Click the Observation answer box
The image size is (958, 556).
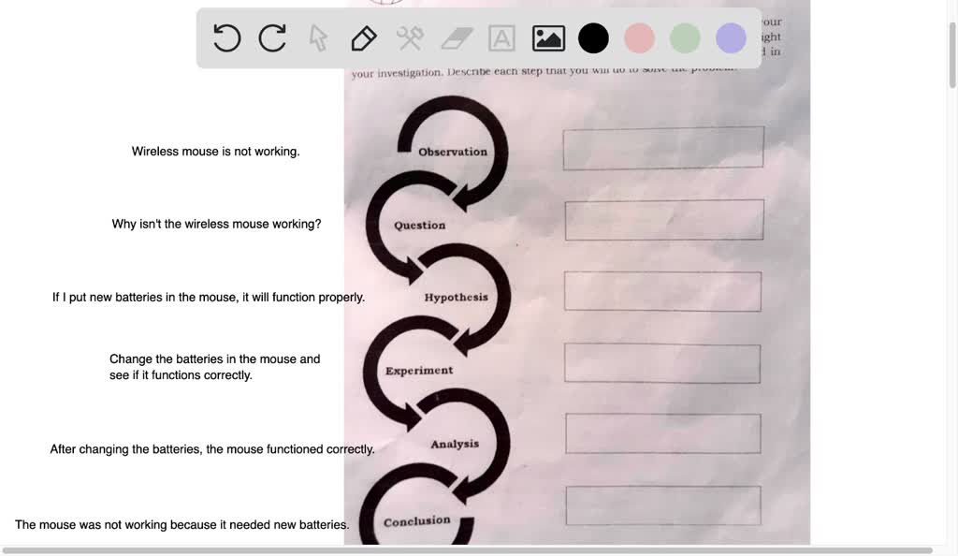(662, 147)
